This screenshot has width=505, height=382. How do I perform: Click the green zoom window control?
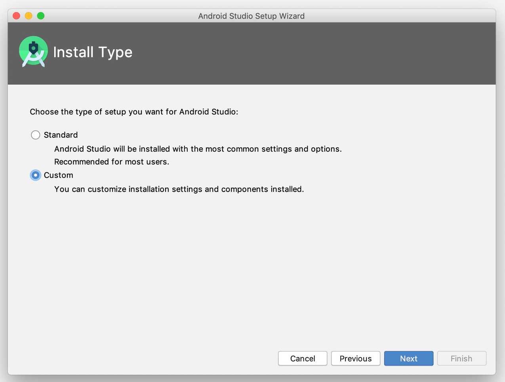pos(40,15)
